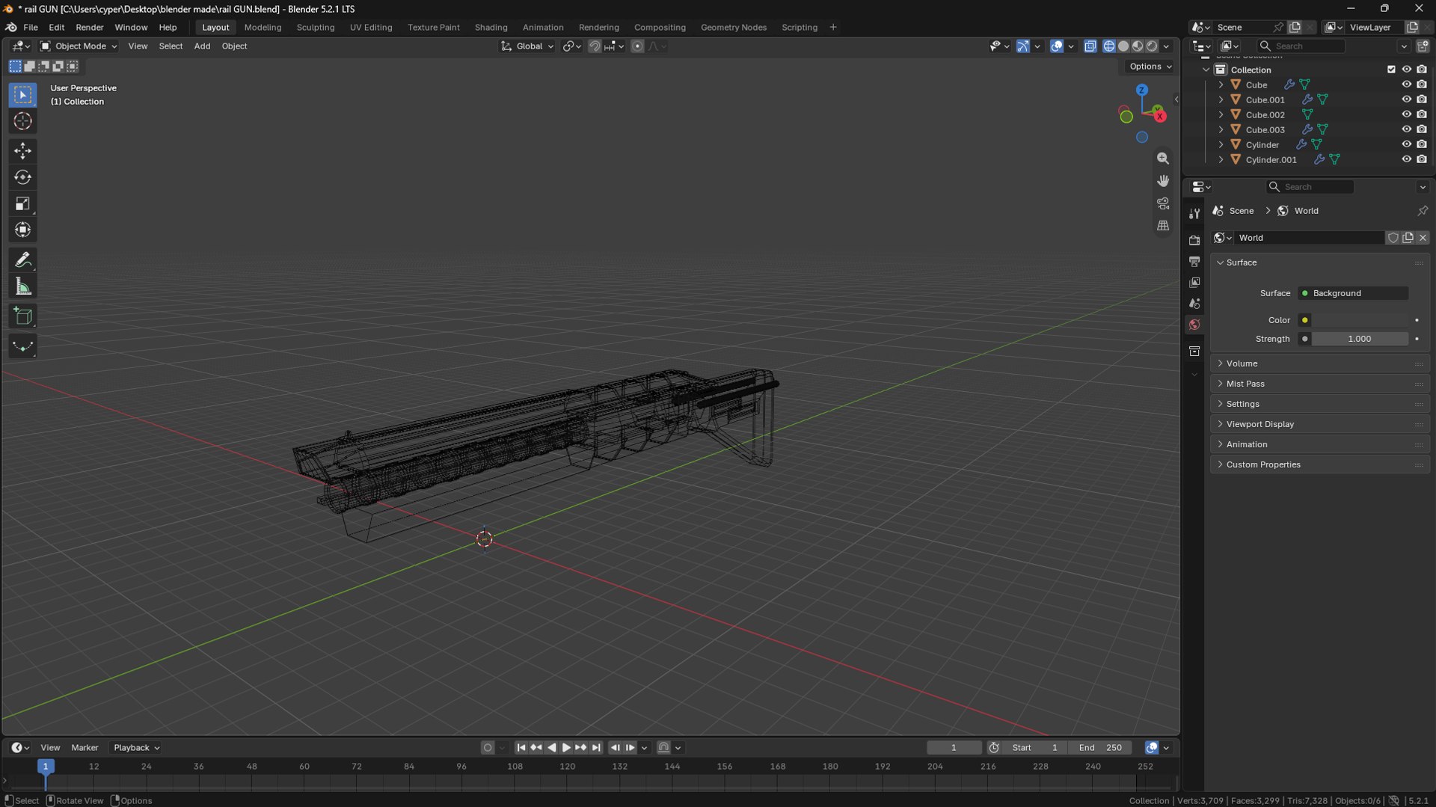Select the Add Cube tool
The width and height of the screenshot is (1436, 807).
(x=22, y=316)
